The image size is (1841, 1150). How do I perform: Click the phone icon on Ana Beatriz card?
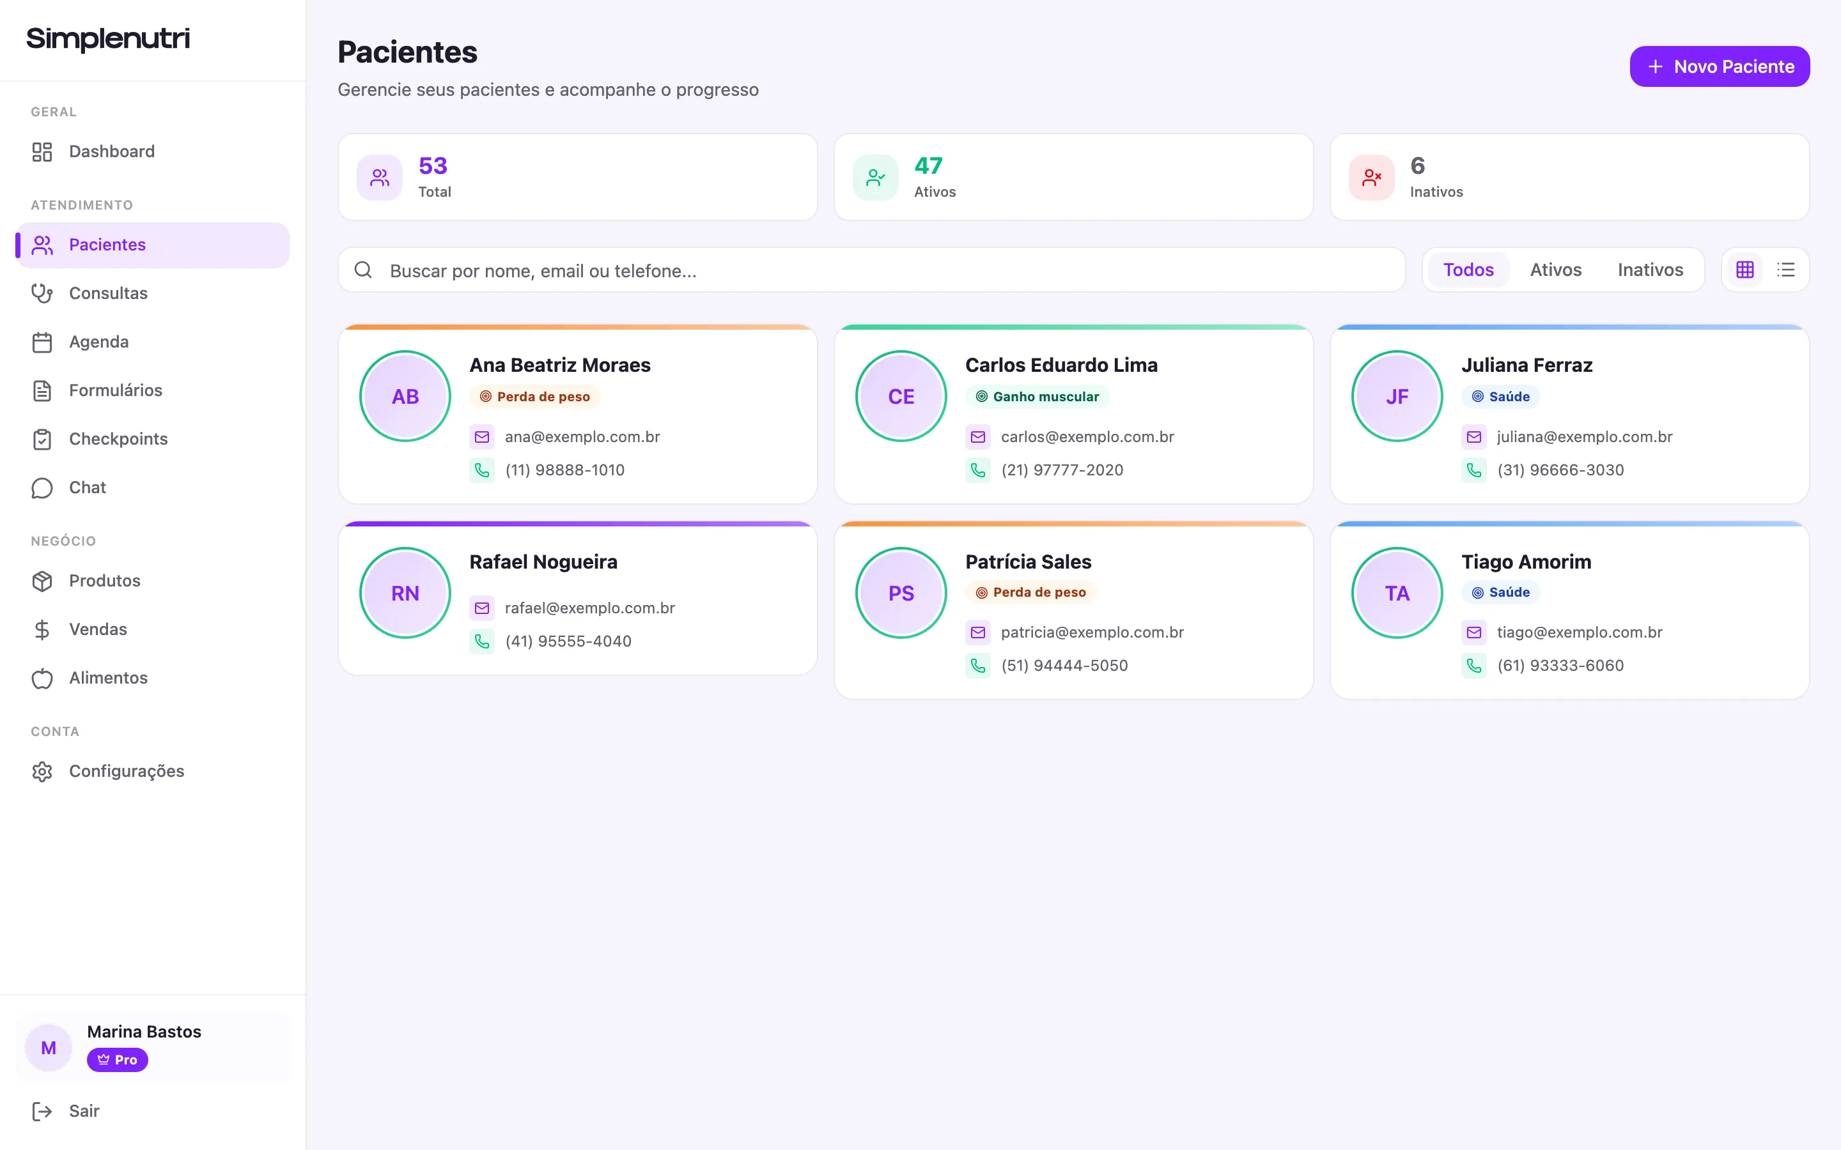[x=483, y=470]
